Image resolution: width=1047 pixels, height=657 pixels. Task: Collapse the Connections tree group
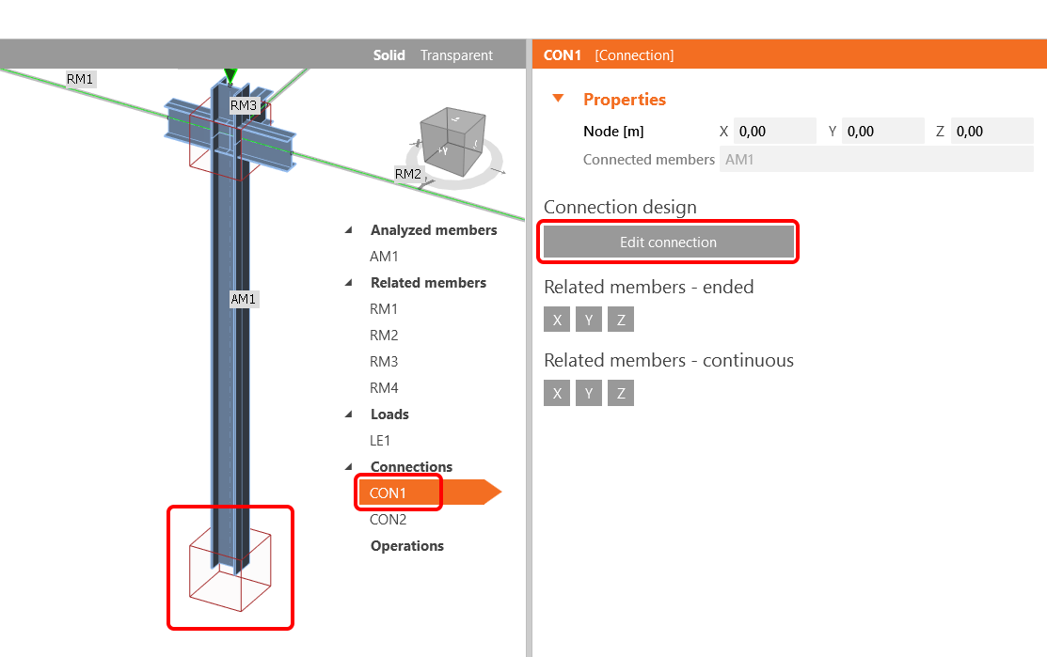349,467
